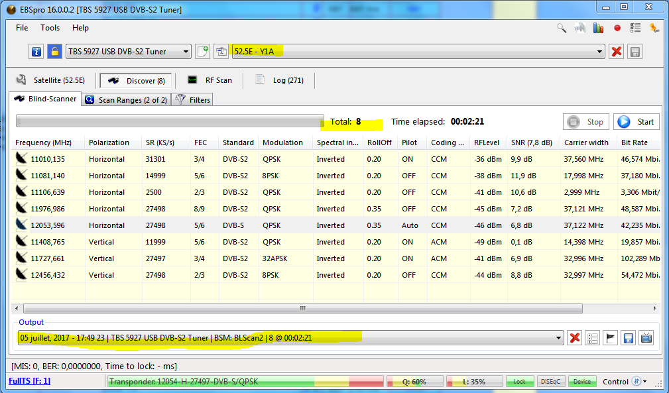Save the scan output with the floppy disk icon
This screenshot has width=669, height=393.
628,338
